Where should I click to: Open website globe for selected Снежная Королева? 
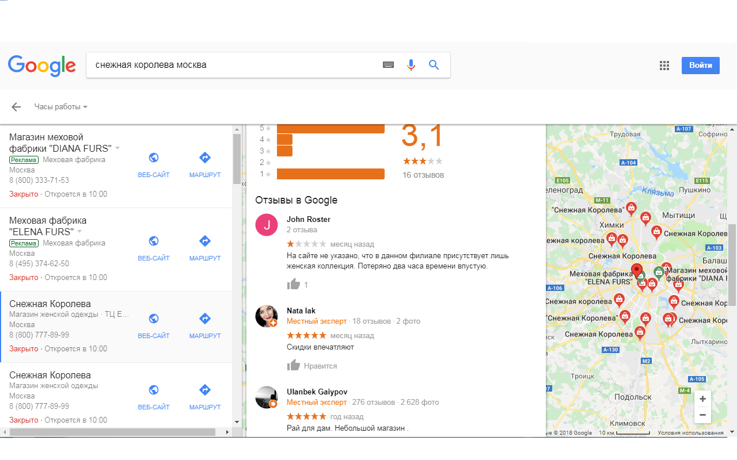tap(154, 319)
